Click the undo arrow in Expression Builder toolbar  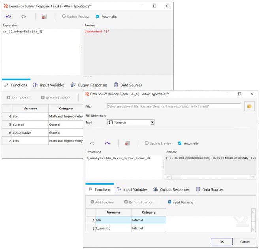coord(9,17)
